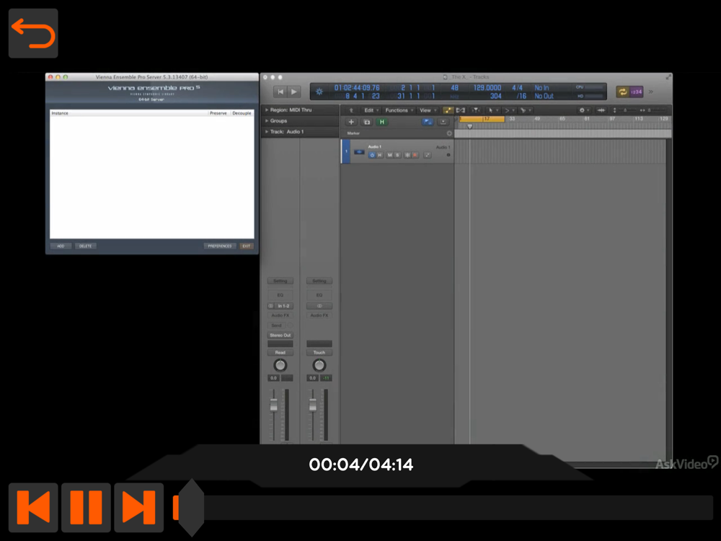
Task: Click the double-chevron toolbar overflow arrows
Action: [651, 92]
